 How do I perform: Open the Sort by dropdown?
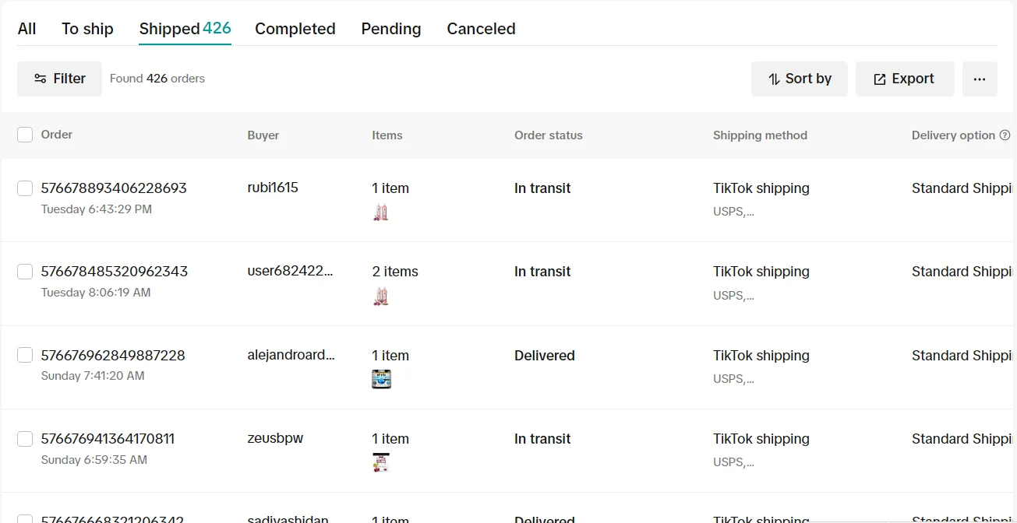click(x=800, y=79)
